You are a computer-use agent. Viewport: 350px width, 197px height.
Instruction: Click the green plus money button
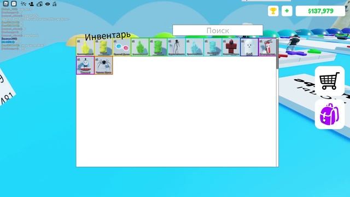pyautogui.click(x=287, y=11)
